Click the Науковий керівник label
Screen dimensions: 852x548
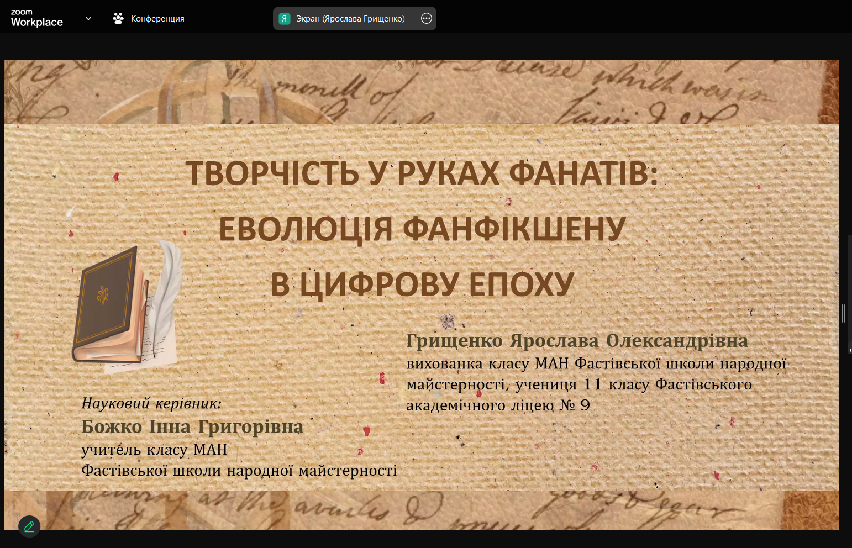pos(151,403)
